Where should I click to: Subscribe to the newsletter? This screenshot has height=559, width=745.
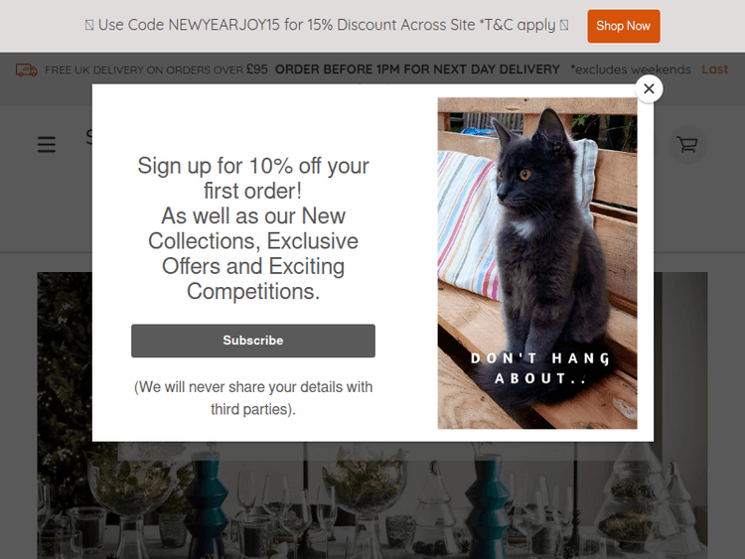pos(253,341)
